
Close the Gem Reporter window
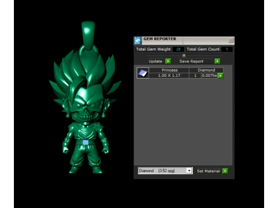point(231,40)
